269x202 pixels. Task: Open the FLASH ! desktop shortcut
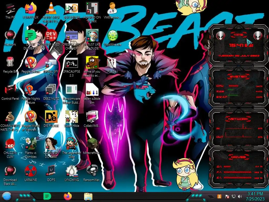112,65
